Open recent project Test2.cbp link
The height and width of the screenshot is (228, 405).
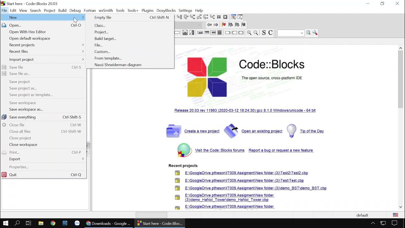tap(246, 173)
